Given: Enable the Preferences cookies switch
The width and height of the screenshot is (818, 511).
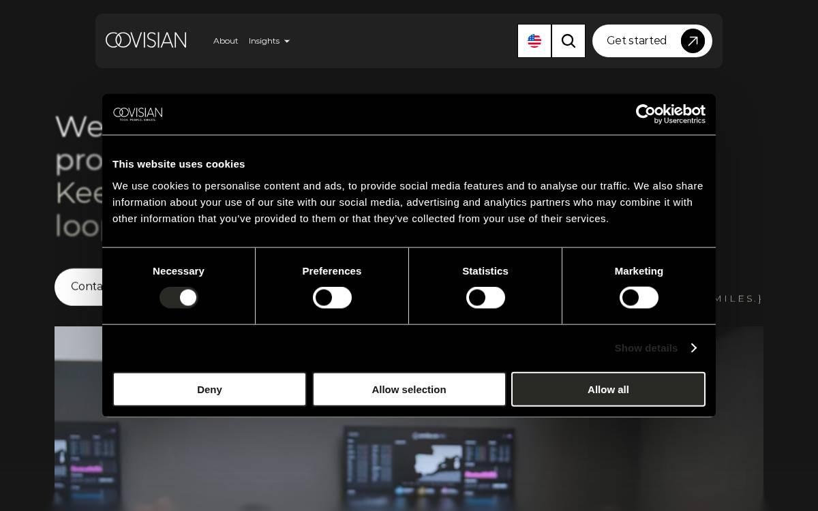Looking at the screenshot, I should [x=332, y=298].
